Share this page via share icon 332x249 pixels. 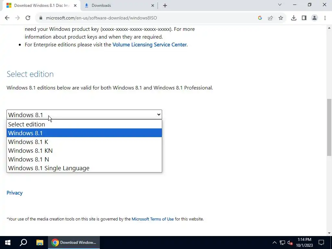270,18
